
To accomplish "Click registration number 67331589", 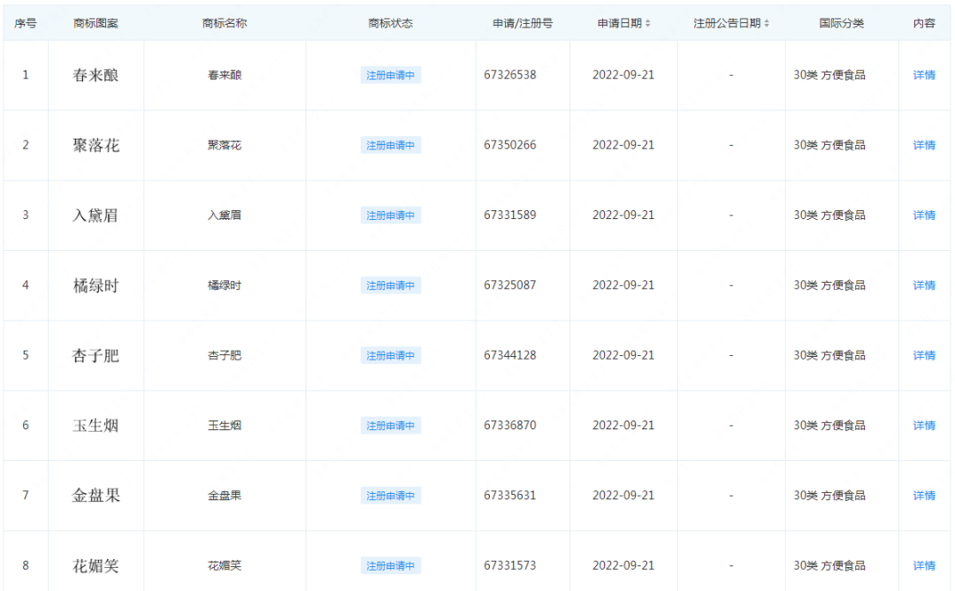I will (510, 215).
